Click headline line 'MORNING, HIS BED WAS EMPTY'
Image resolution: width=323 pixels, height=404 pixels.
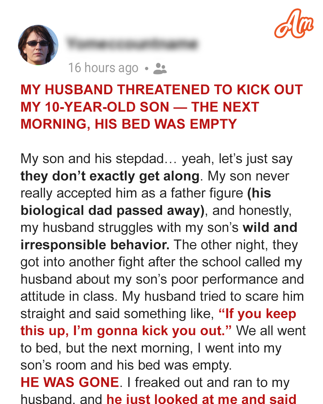(x=129, y=124)
